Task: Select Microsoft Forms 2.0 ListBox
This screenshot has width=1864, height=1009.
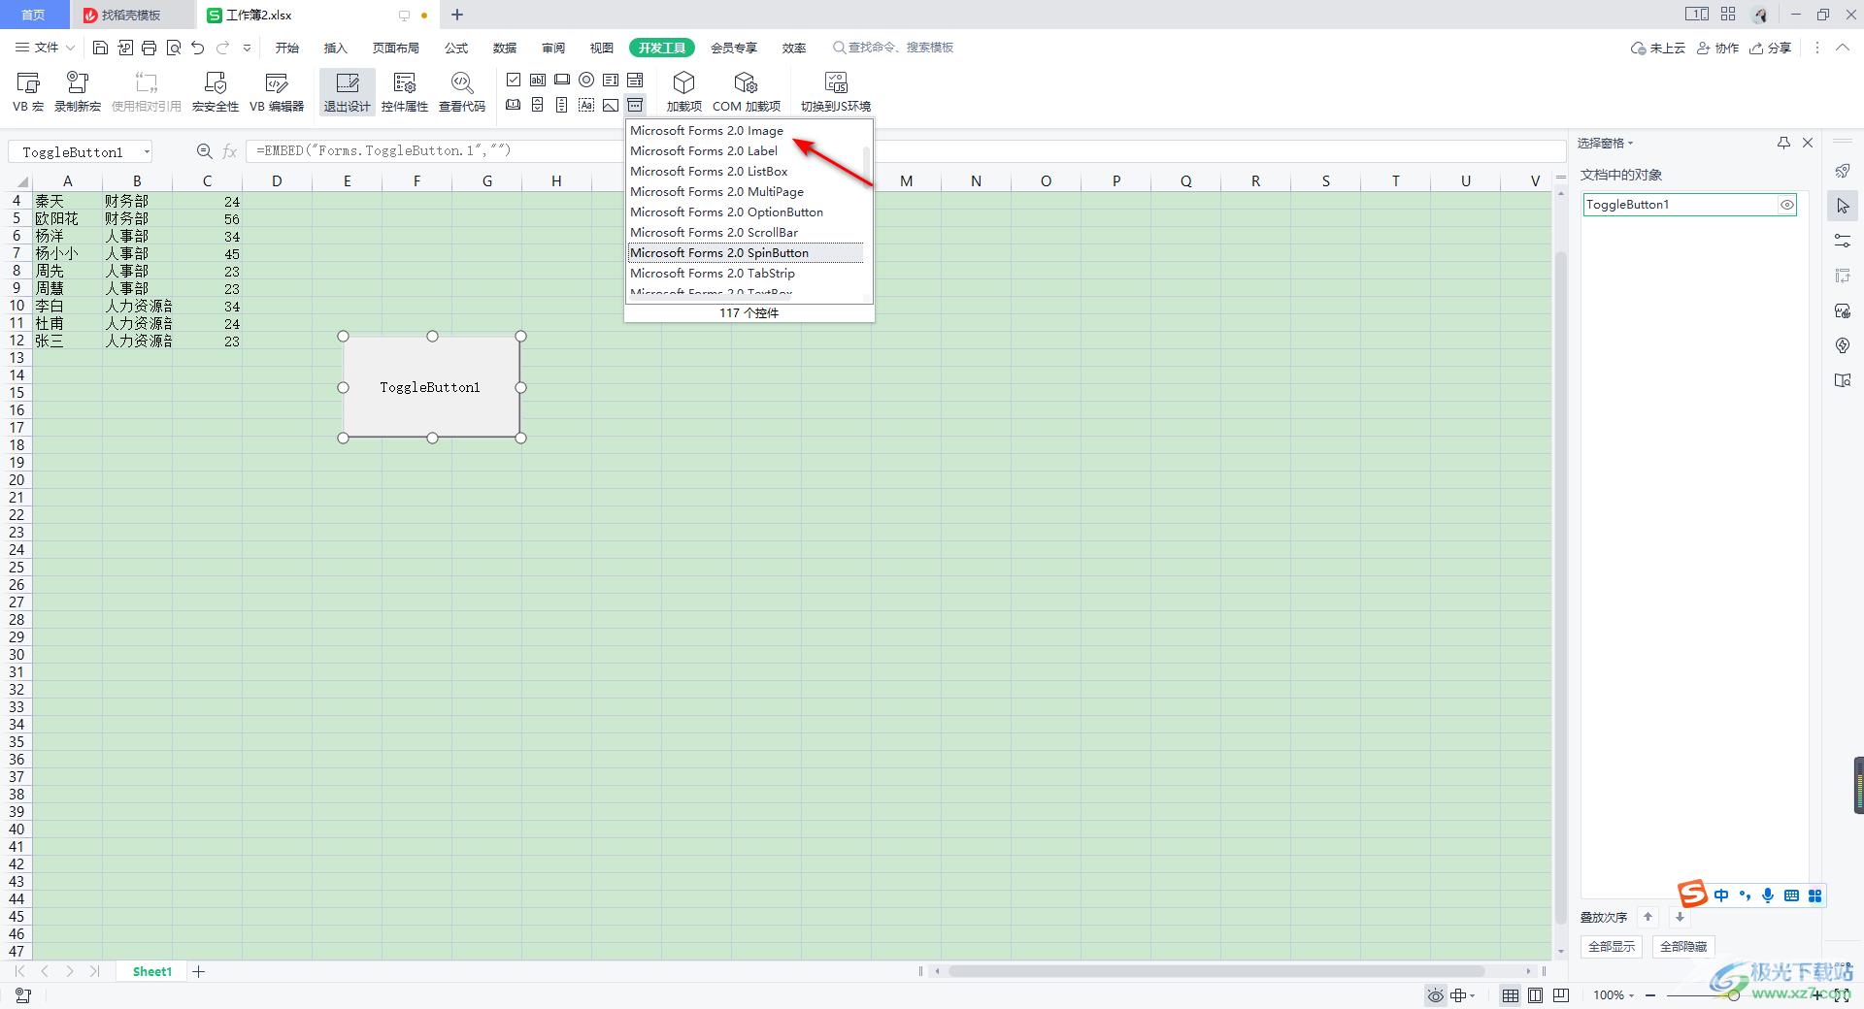Action: 746,171
